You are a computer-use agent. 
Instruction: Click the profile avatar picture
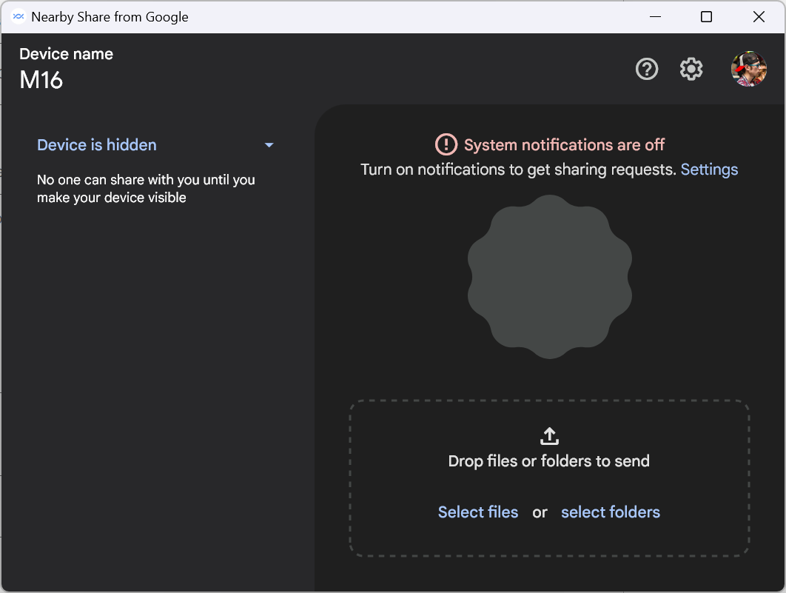click(x=748, y=69)
